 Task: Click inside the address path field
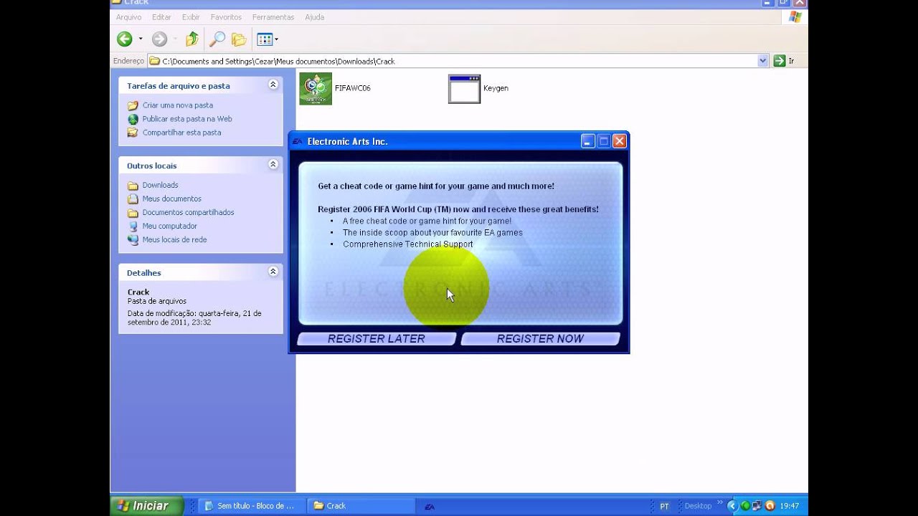(x=458, y=61)
